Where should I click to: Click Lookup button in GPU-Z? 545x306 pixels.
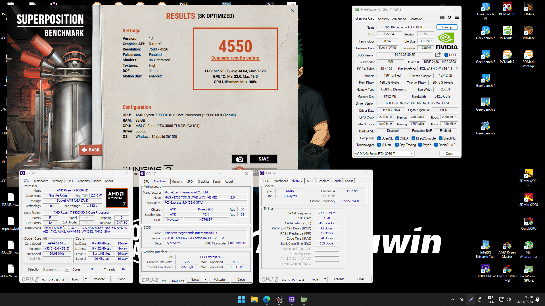click(x=447, y=27)
